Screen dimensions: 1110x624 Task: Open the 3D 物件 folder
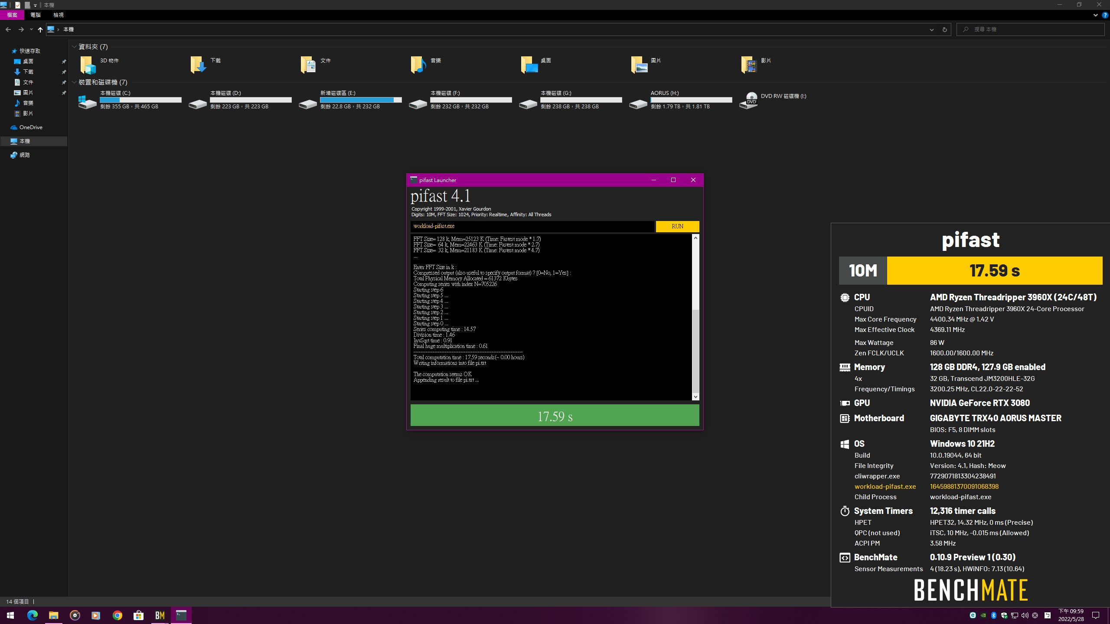tap(100, 65)
